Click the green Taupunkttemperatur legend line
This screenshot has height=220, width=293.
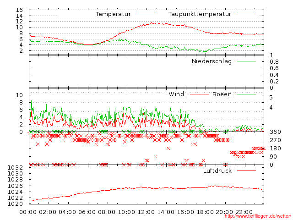[x=246, y=14]
